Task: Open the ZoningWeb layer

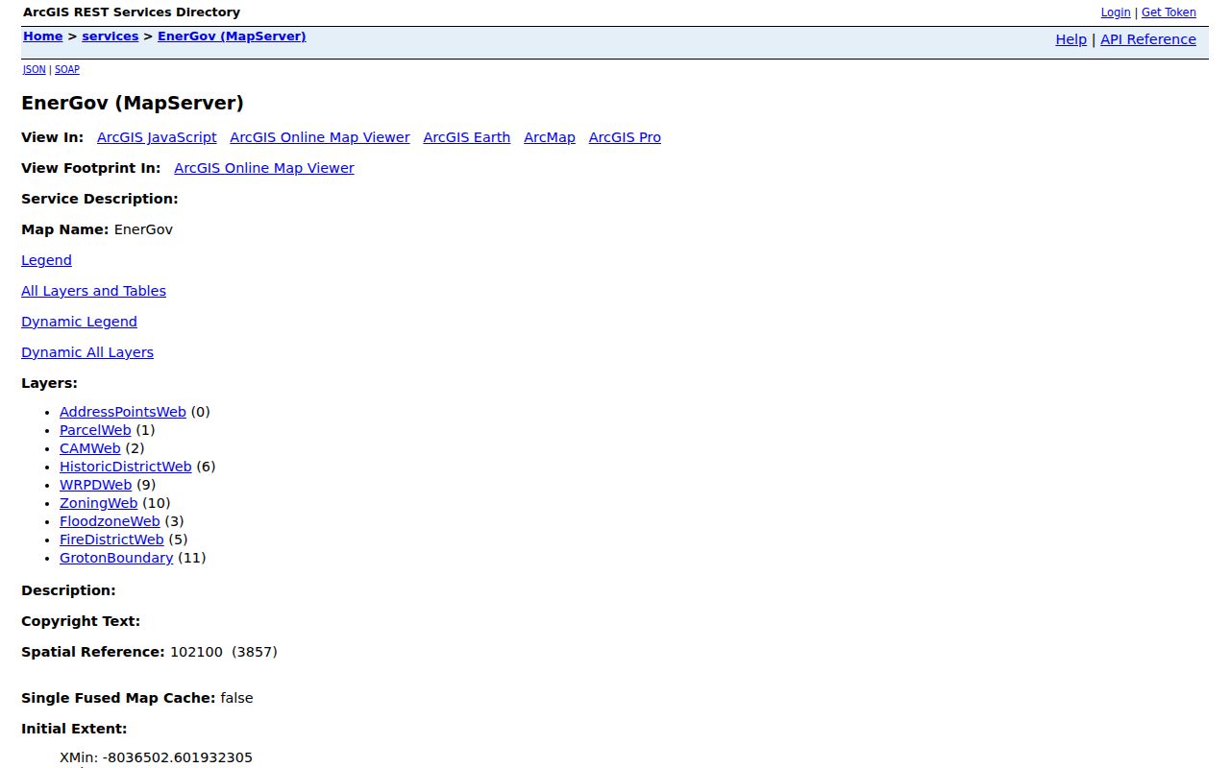Action: (x=99, y=503)
